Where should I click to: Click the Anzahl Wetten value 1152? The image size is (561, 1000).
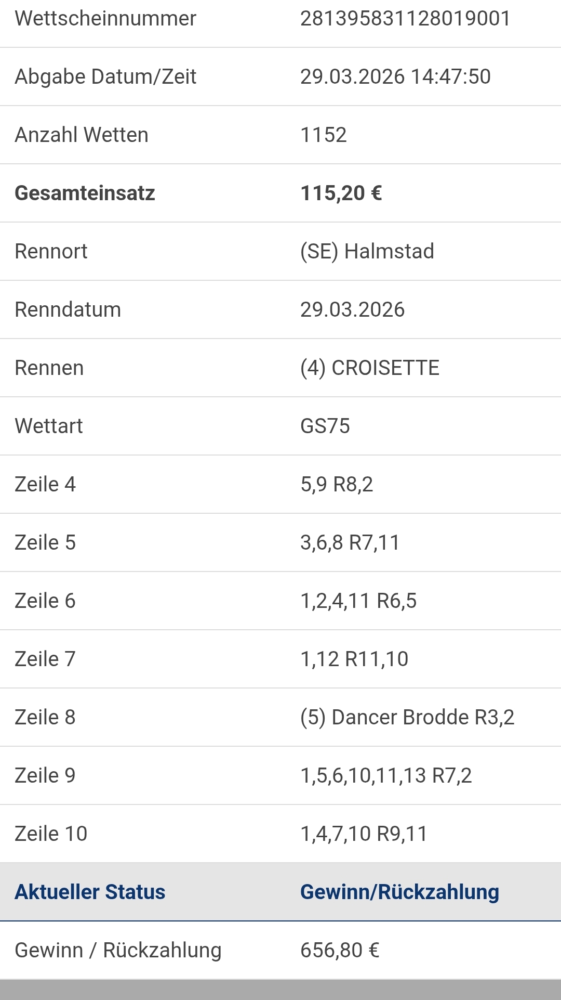pos(323,135)
